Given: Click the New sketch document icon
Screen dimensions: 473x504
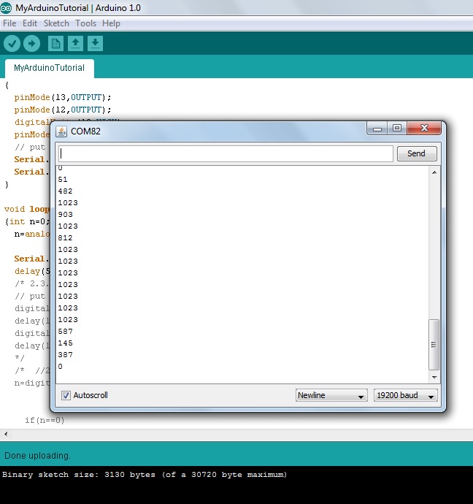Looking at the screenshot, I should point(55,43).
